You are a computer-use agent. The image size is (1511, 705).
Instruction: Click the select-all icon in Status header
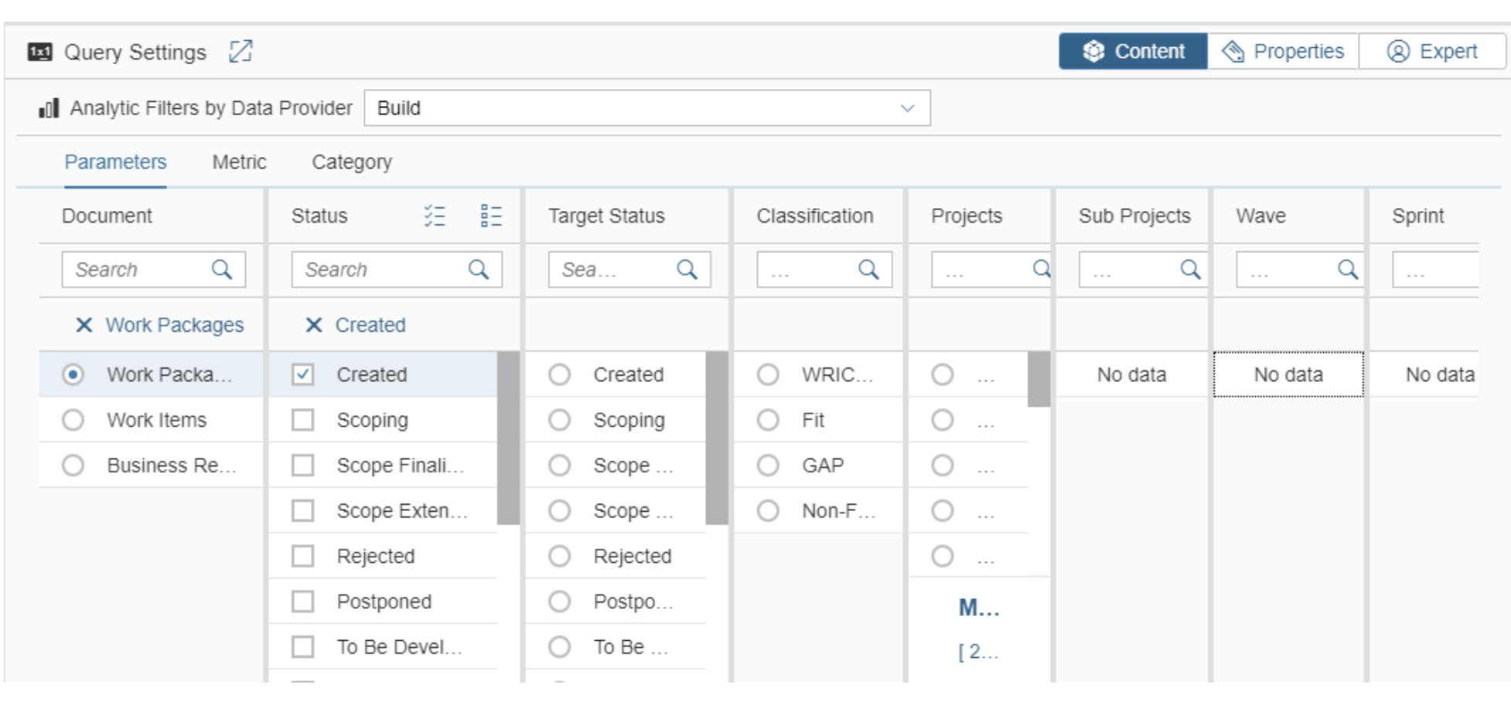click(435, 216)
